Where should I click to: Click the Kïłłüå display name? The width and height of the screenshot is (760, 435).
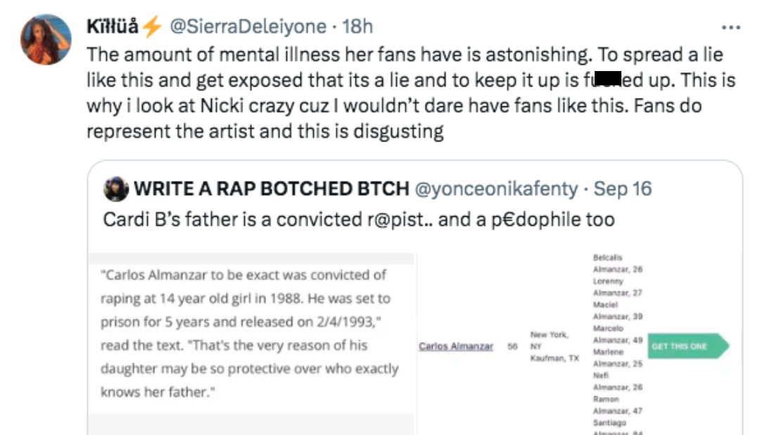pyautogui.click(x=112, y=27)
